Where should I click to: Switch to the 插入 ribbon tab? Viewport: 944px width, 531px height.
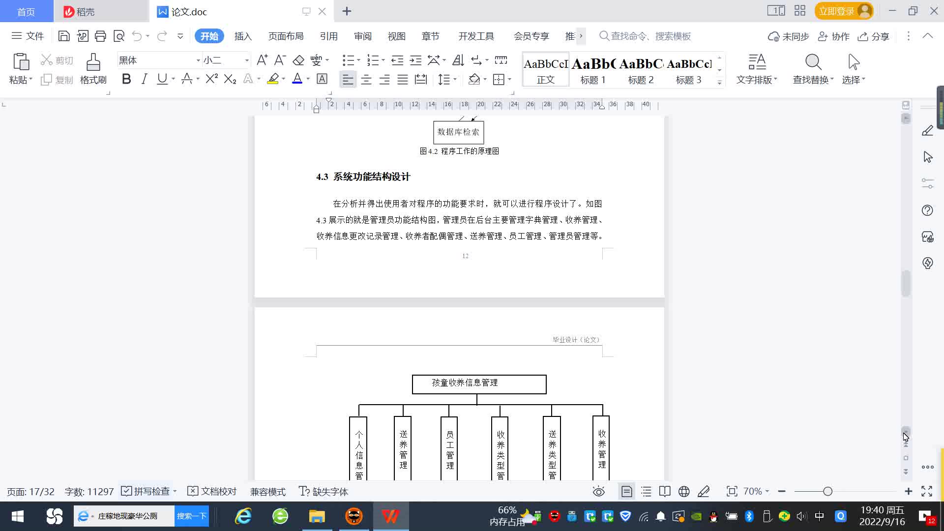(243, 36)
